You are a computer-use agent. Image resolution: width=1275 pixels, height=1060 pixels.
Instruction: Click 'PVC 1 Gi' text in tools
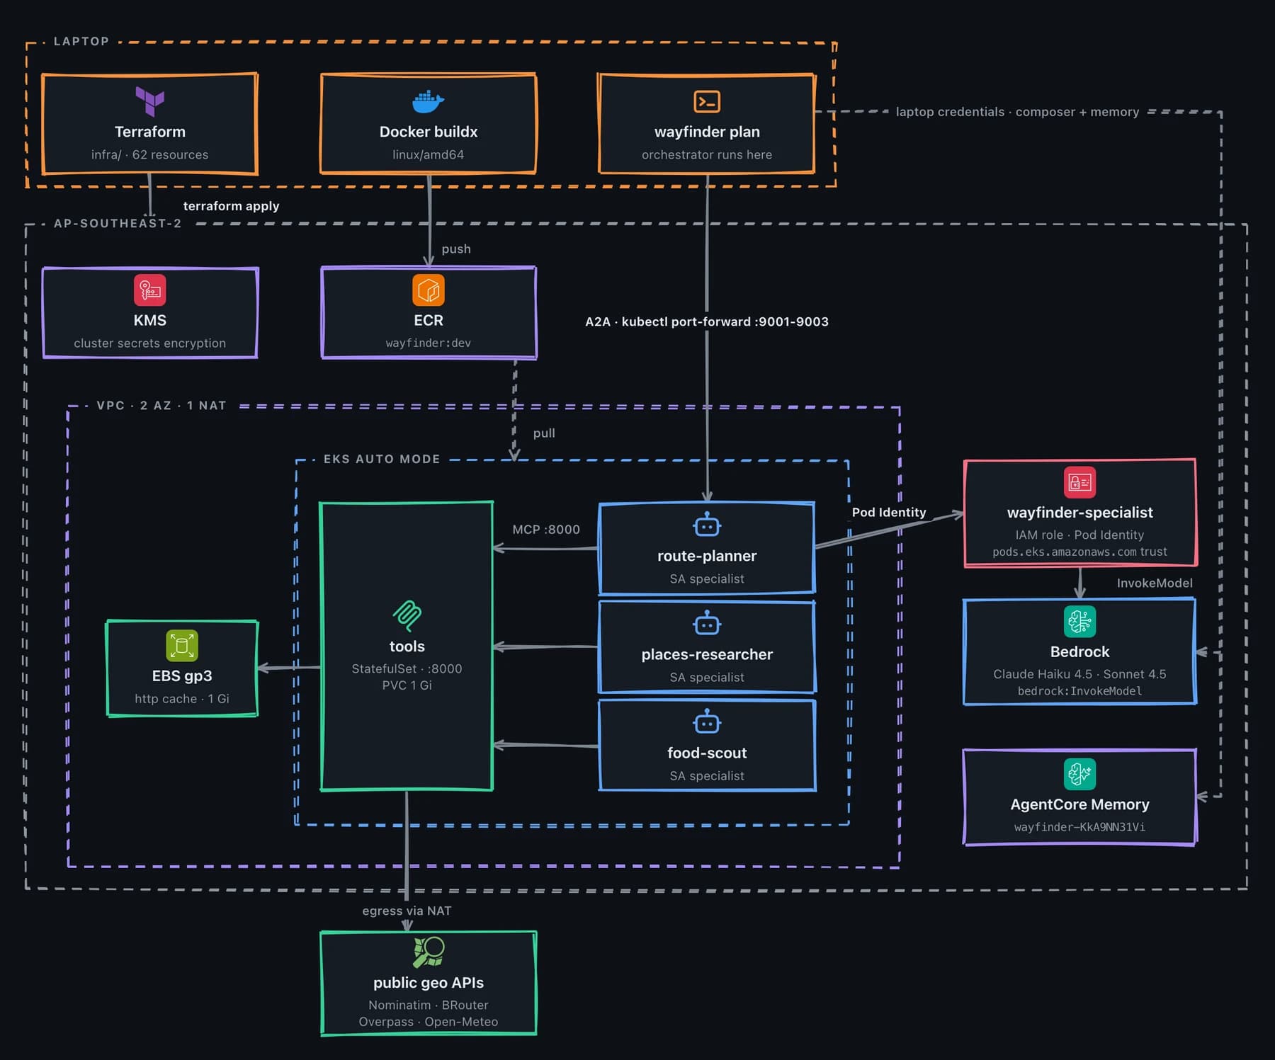407,685
